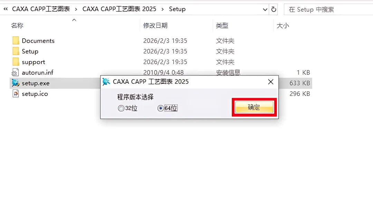Open the address bar history dropdown

point(265,10)
